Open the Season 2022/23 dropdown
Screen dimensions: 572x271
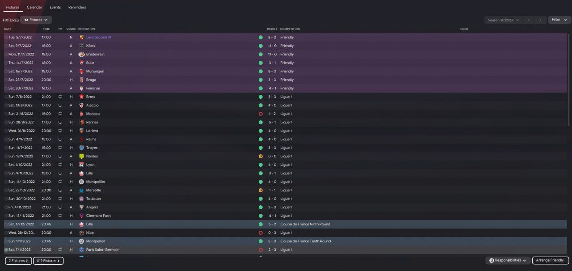(503, 20)
